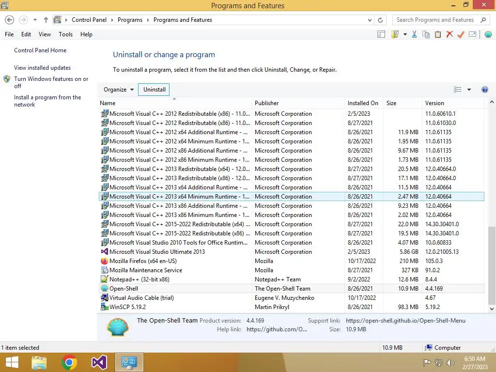
Task: Click the search magnifier icon
Action: pos(483,20)
